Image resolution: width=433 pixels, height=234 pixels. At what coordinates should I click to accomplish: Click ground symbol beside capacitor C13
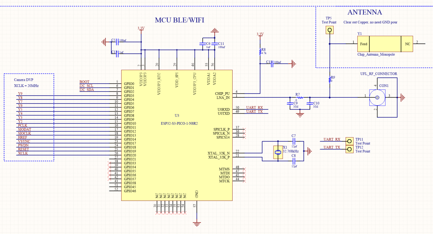[293, 64]
